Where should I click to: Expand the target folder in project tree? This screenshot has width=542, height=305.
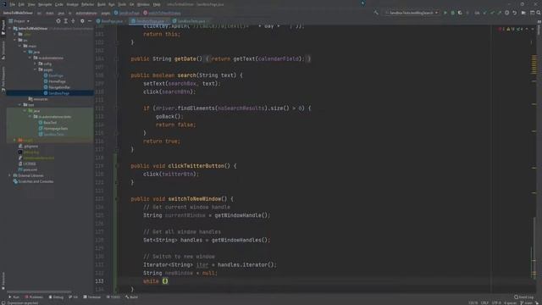[14, 140]
